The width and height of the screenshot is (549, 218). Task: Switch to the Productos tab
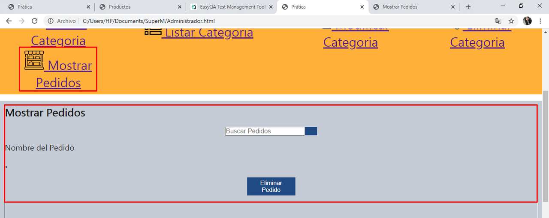point(139,7)
